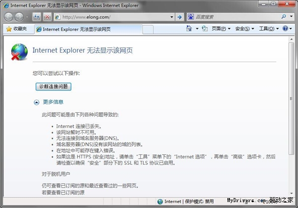The image size is (298, 208).
Task: Open the 页面(P) menu
Action: point(221,29)
